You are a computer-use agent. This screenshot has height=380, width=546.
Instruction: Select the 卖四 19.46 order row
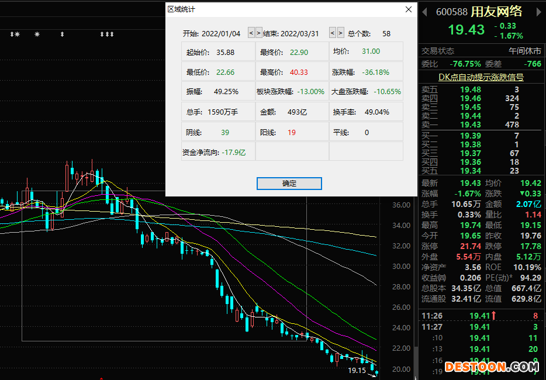pyautogui.click(x=481, y=98)
